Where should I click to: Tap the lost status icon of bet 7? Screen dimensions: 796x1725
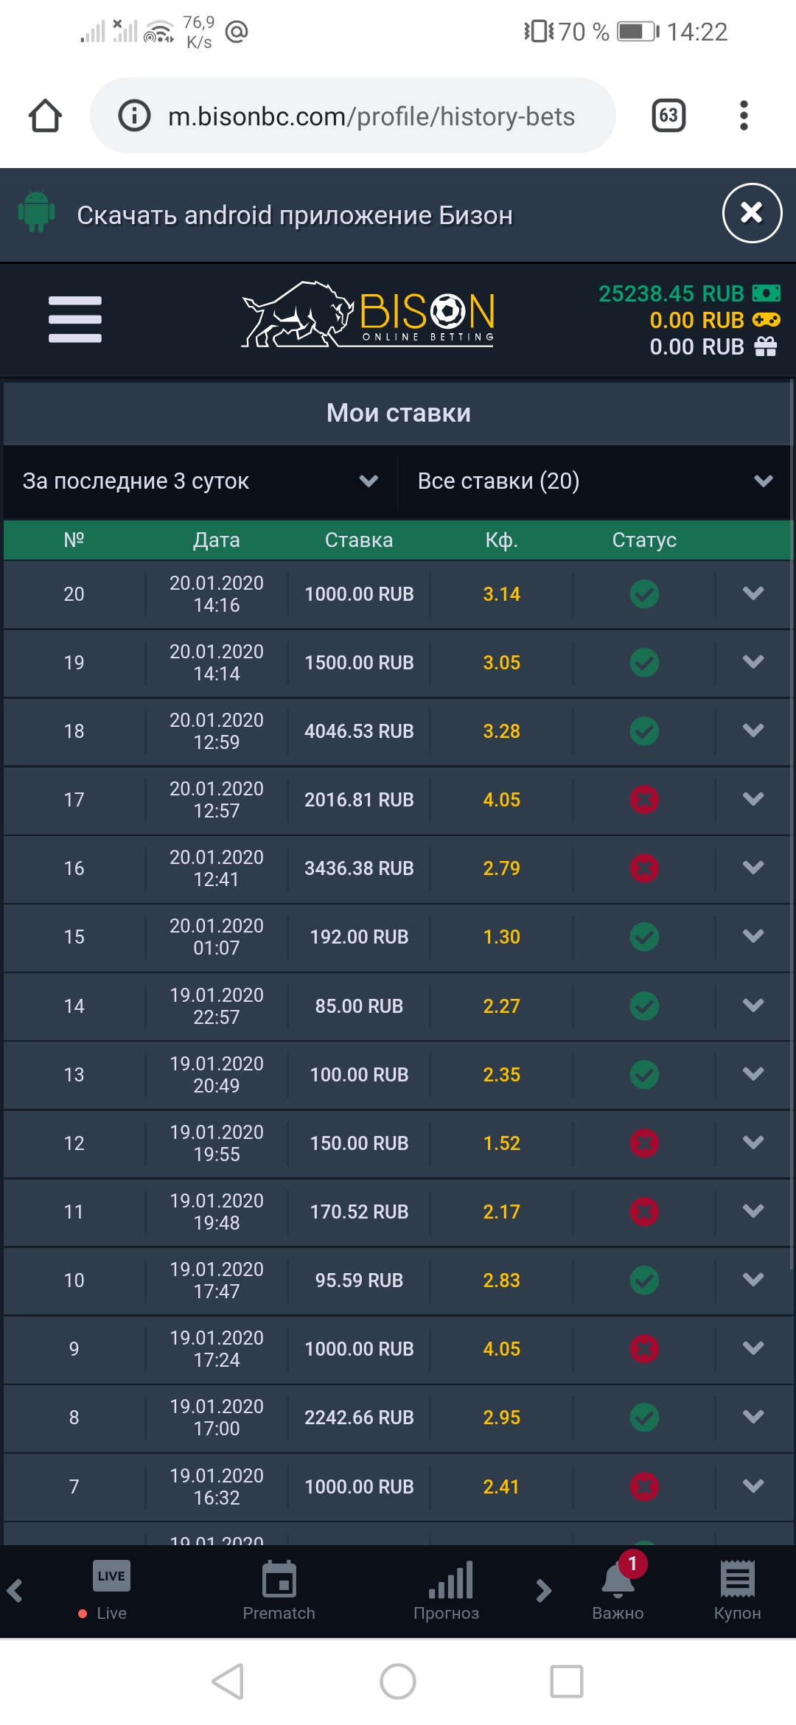(x=644, y=1486)
